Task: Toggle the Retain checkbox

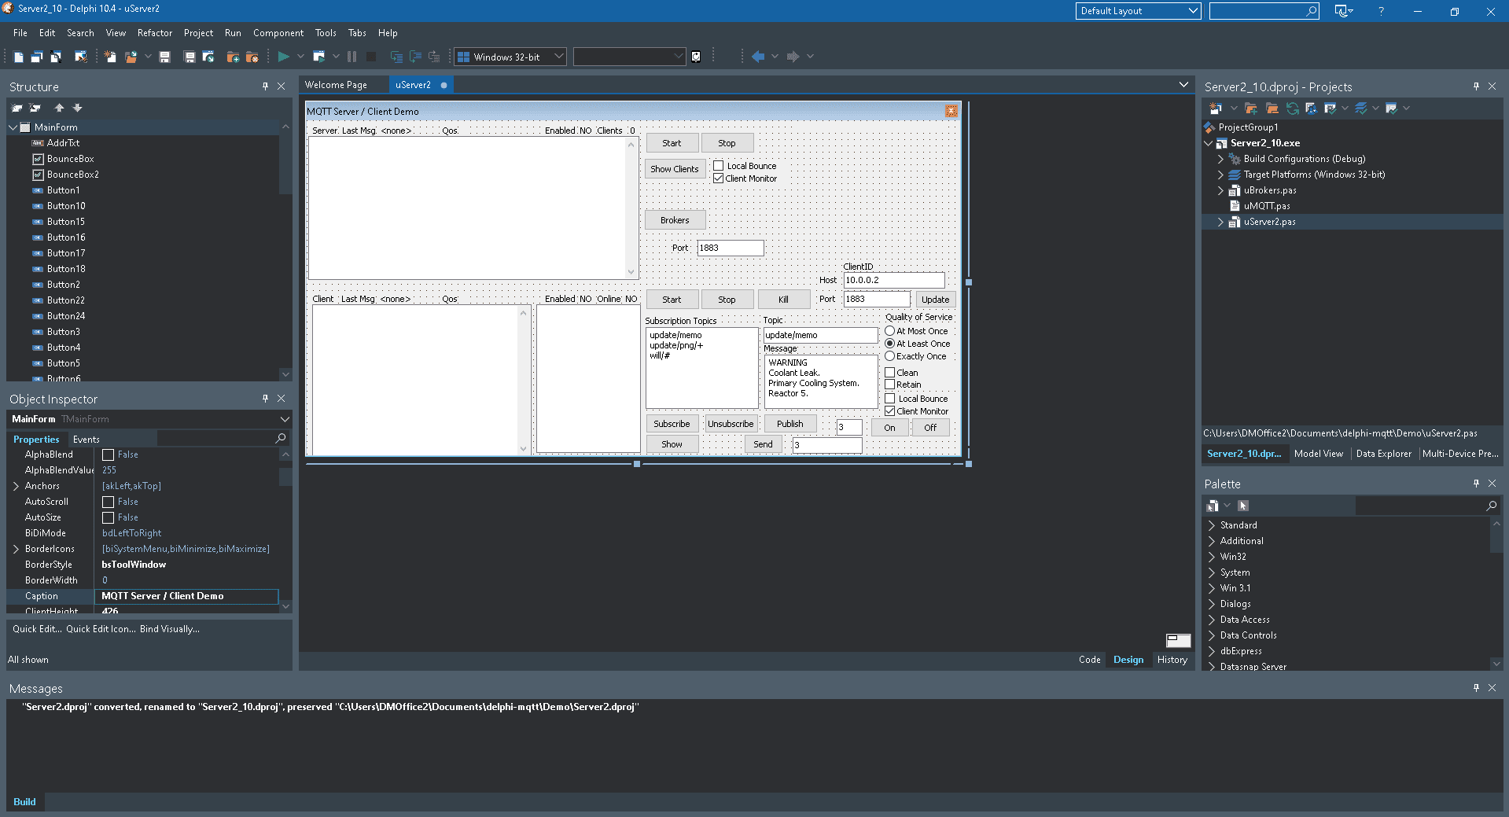Action: point(890,385)
